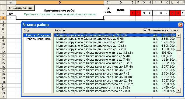Select 'Монтаж наружного блока кондиционера до 12 кВт'
Image resolution: width=185 pixels, height=99 pixels.
tap(115, 49)
